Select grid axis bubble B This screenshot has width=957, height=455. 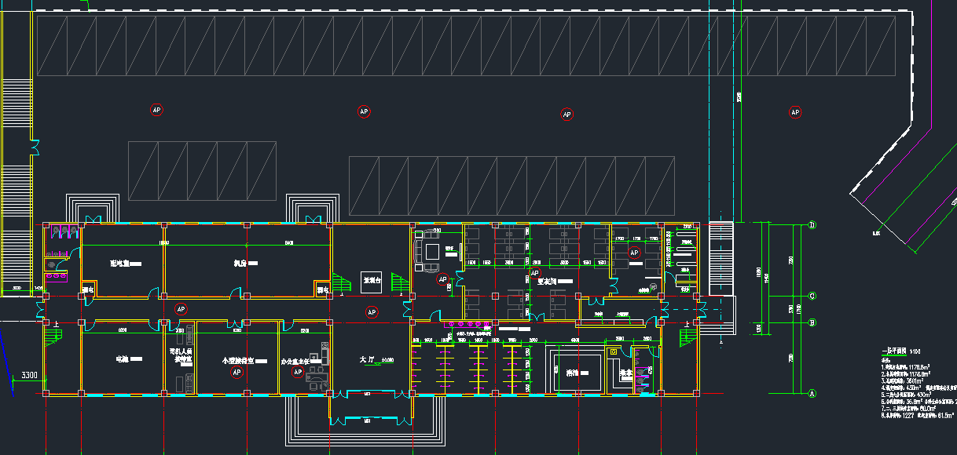pos(812,322)
